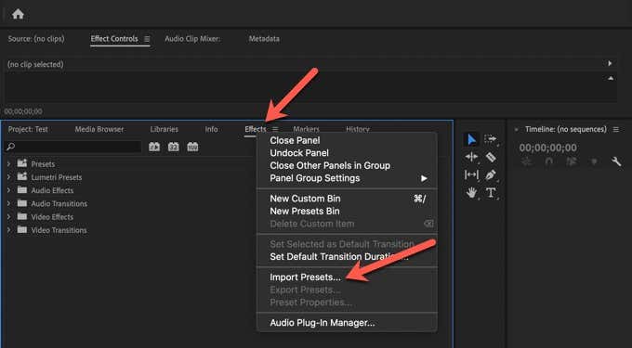The image size is (632, 348).
Task: Open Effects panel hamburger menu
Action: [x=275, y=129]
